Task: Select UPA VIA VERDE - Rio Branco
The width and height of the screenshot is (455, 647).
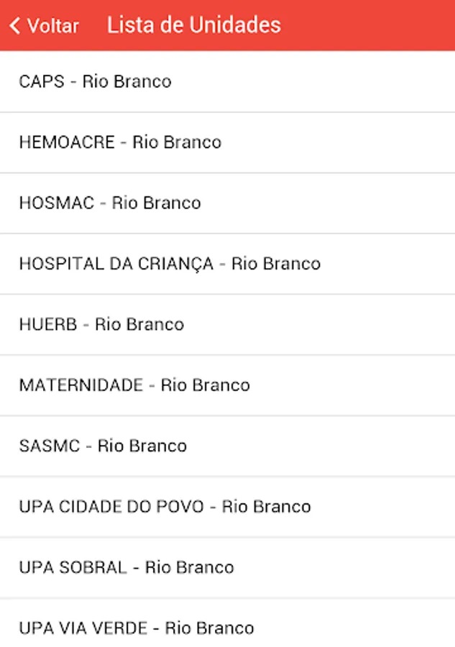Action: (x=137, y=628)
